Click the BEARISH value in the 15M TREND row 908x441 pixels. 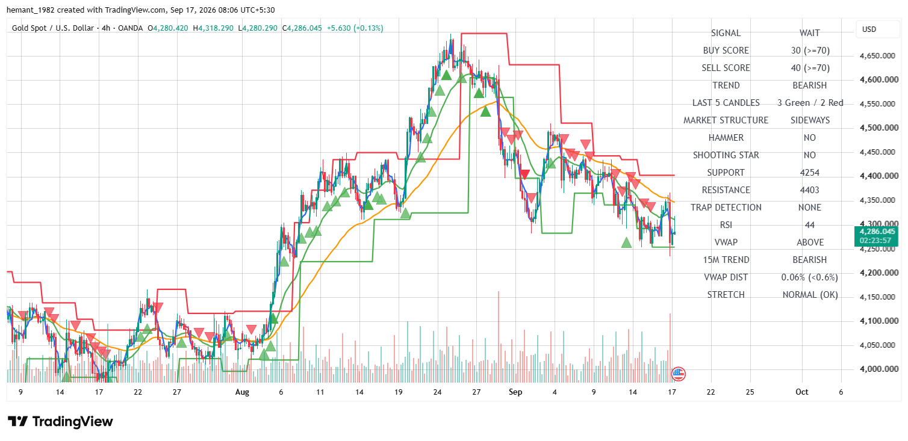coord(810,260)
